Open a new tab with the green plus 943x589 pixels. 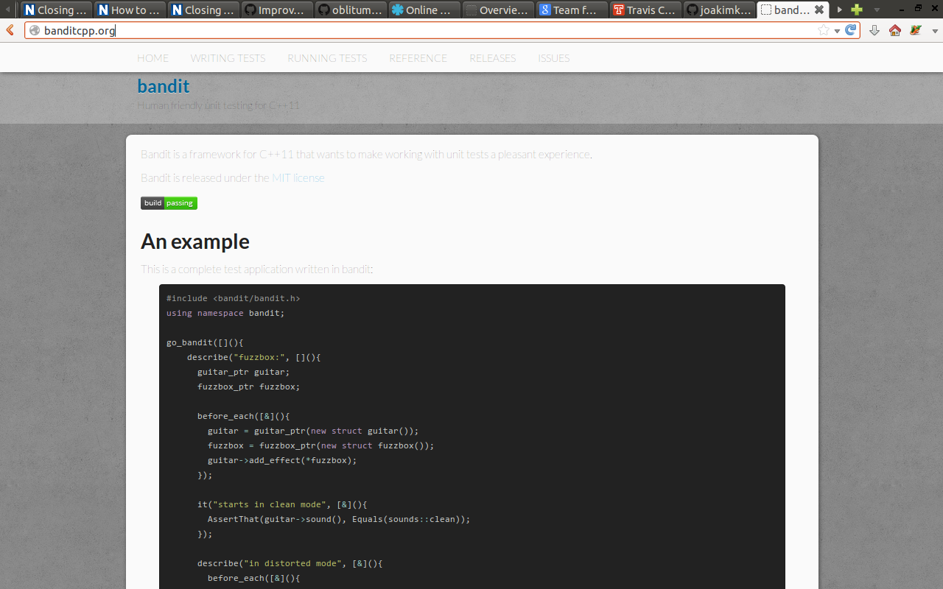pos(856,10)
